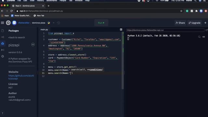Select the main.py editor tab
The image size is (208, 117).
click(44, 30)
